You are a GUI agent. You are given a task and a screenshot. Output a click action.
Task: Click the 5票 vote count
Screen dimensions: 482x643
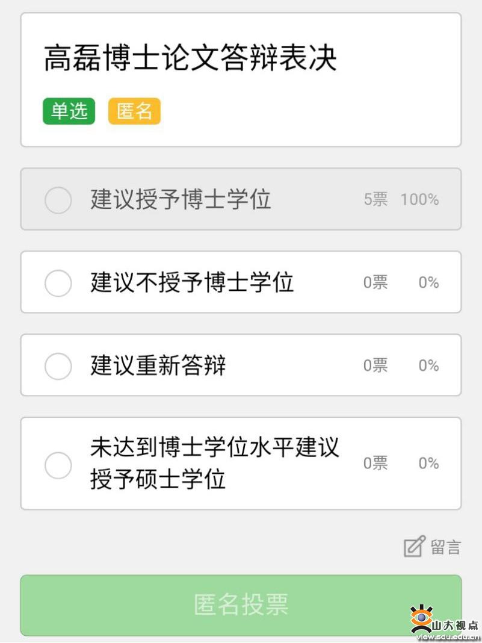tap(375, 199)
